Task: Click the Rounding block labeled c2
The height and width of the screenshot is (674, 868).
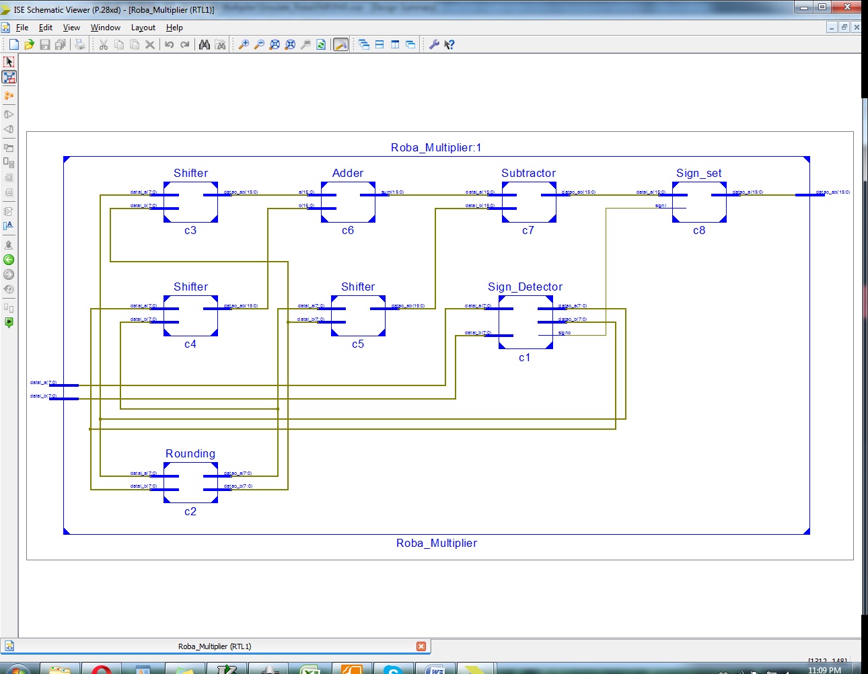Action: pos(190,483)
